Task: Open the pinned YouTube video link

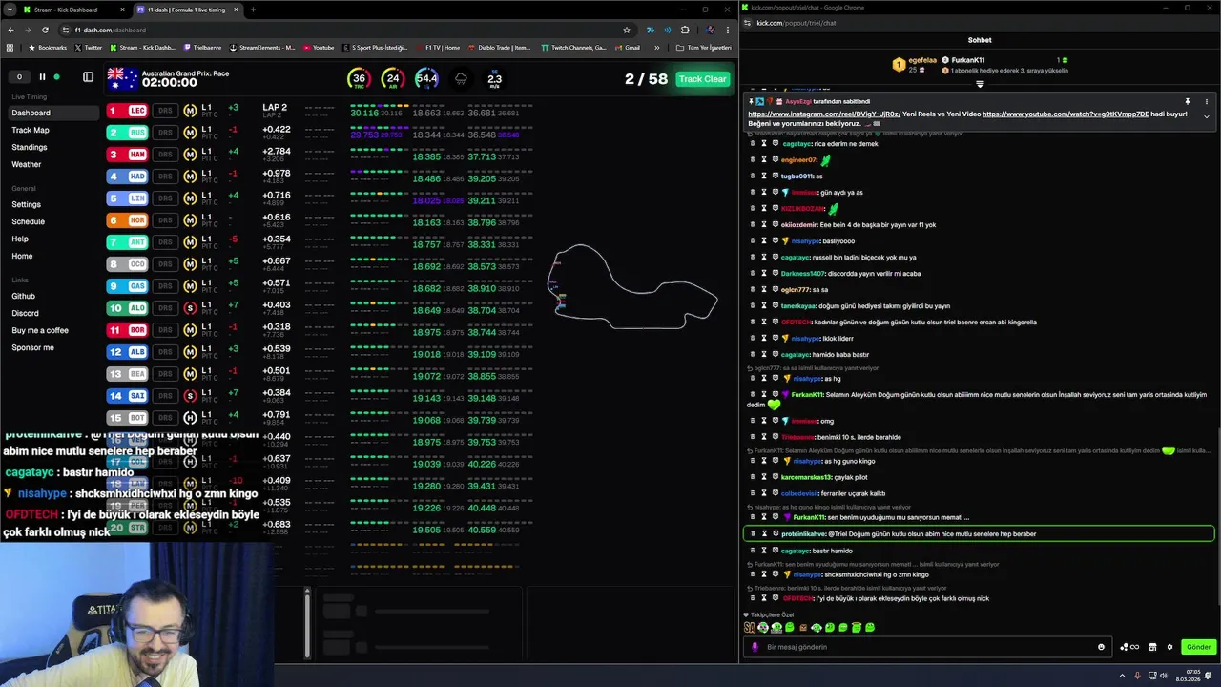Action: [1066, 114]
